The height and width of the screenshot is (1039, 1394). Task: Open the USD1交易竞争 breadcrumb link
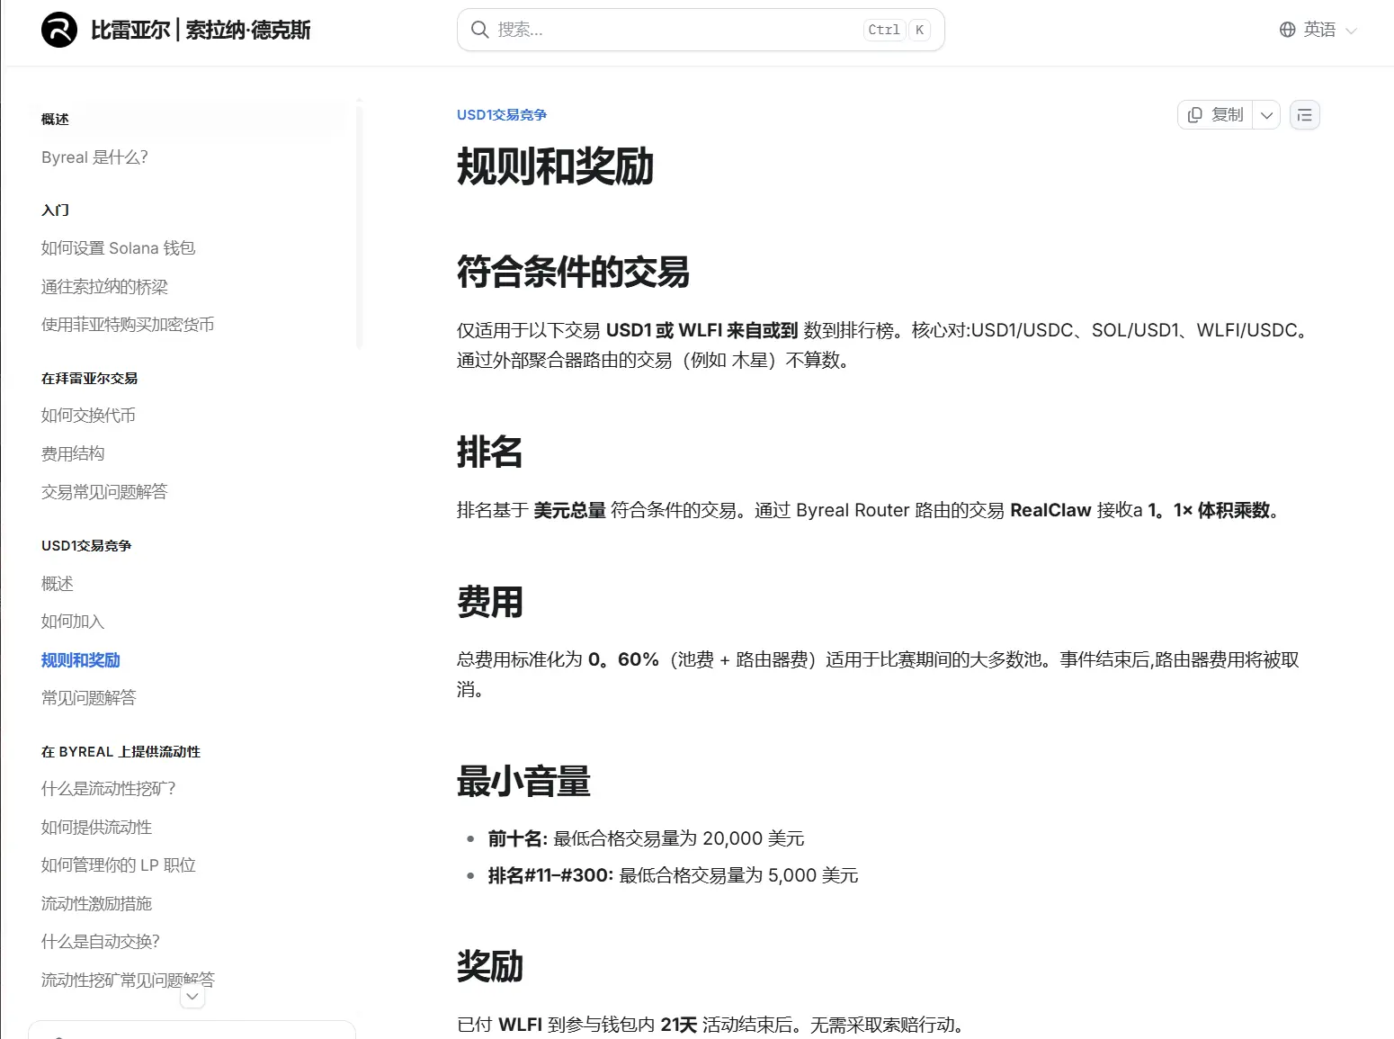pos(502,114)
